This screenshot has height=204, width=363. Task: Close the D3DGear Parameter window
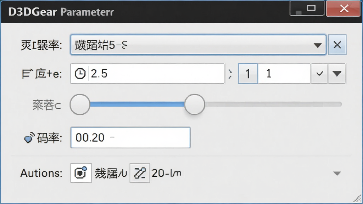click(344, 8)
